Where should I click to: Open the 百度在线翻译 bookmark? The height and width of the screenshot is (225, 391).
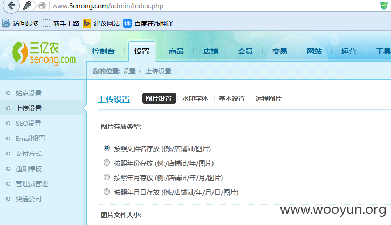click(x=148, y=23)
